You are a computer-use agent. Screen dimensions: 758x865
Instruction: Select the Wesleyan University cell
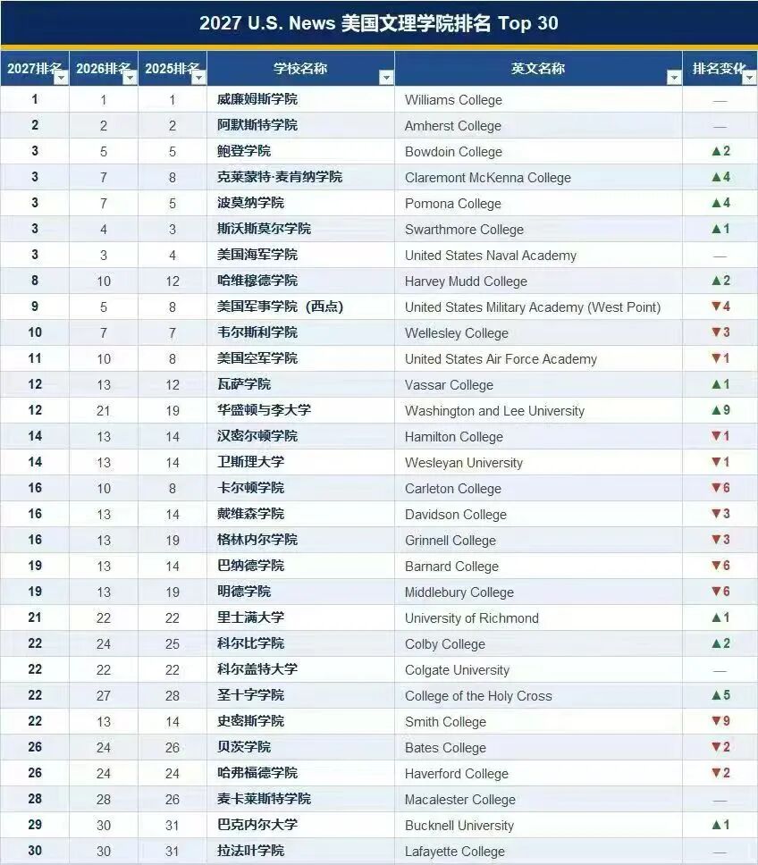pos(538,463)
